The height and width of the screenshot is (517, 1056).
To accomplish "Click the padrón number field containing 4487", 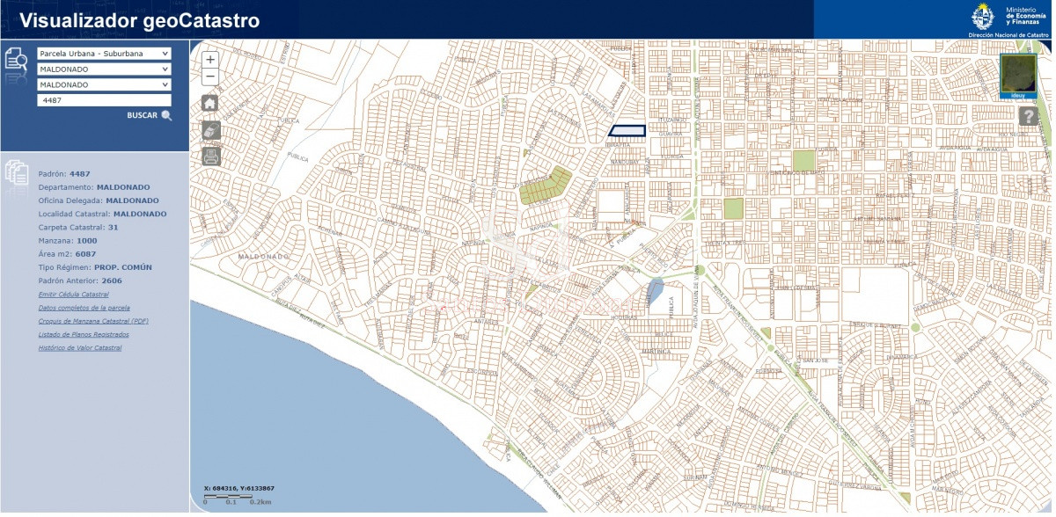I will 104,101.
